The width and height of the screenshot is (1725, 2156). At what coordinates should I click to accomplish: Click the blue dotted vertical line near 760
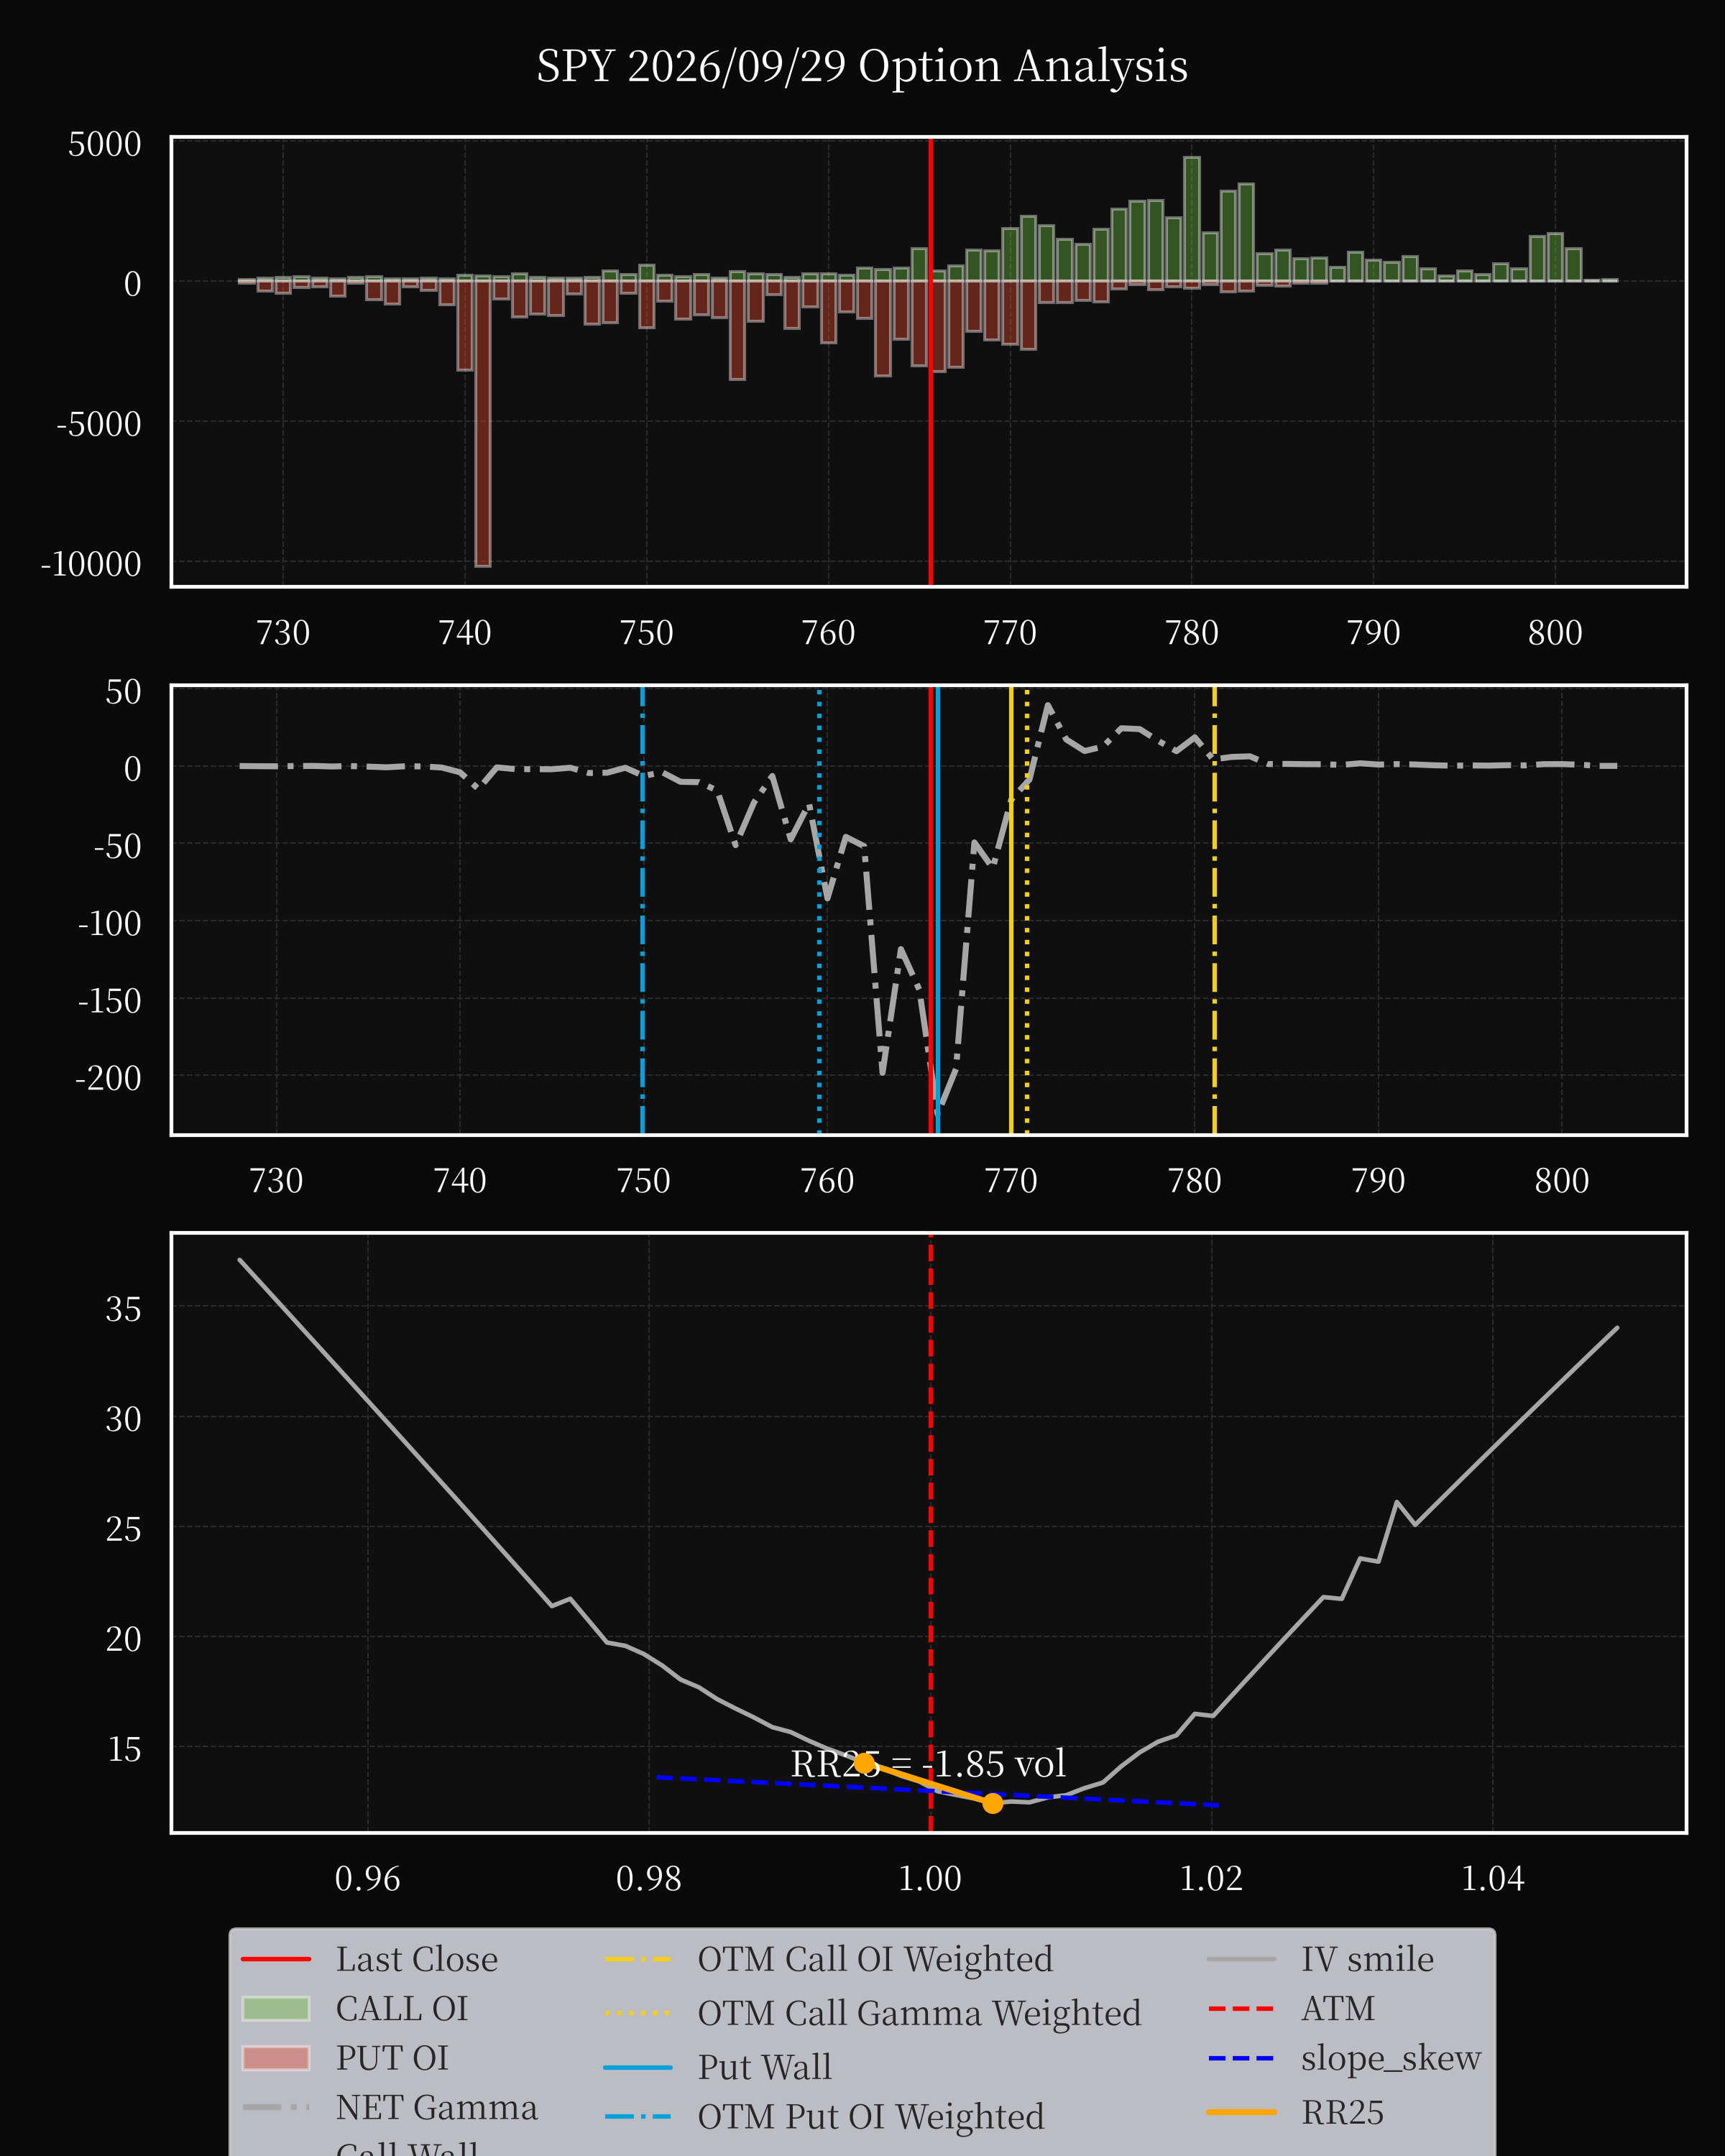coord(819,909)
